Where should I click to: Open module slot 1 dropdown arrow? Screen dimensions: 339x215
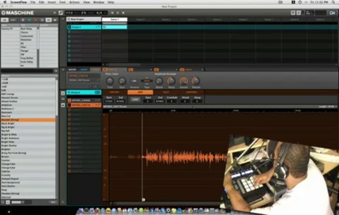(125, 69)
